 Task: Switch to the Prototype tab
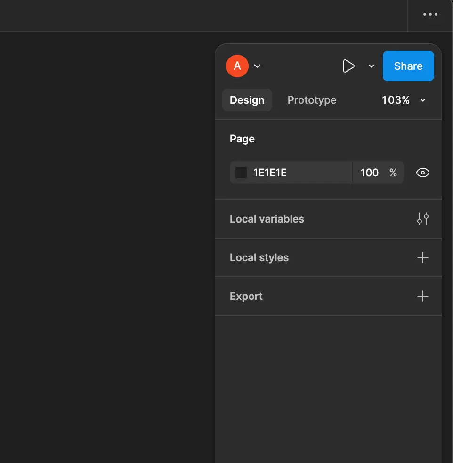tap(312, 100)
